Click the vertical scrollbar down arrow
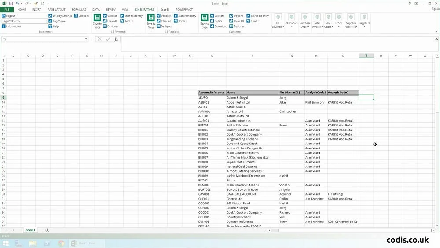This screenshot has width=440, height=248. tap(437, 226)
